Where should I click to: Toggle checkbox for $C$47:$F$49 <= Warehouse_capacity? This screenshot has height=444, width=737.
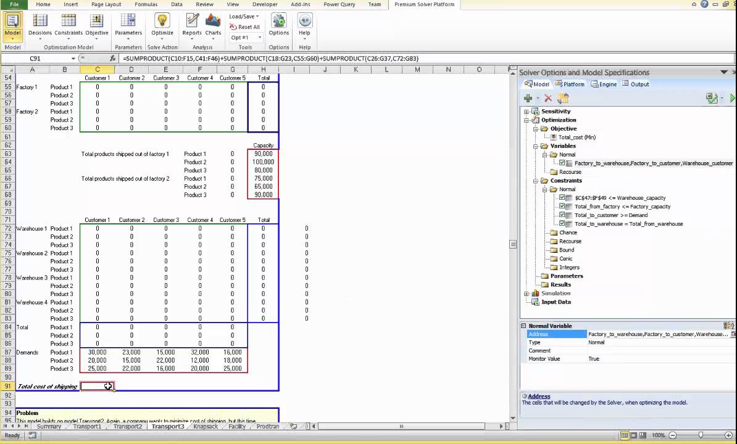562,197
